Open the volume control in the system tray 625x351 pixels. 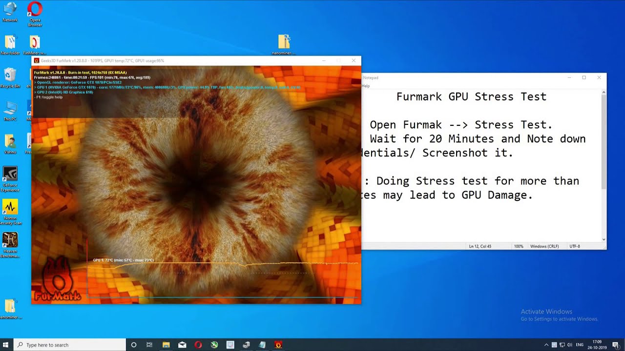(x=570, y=345)
